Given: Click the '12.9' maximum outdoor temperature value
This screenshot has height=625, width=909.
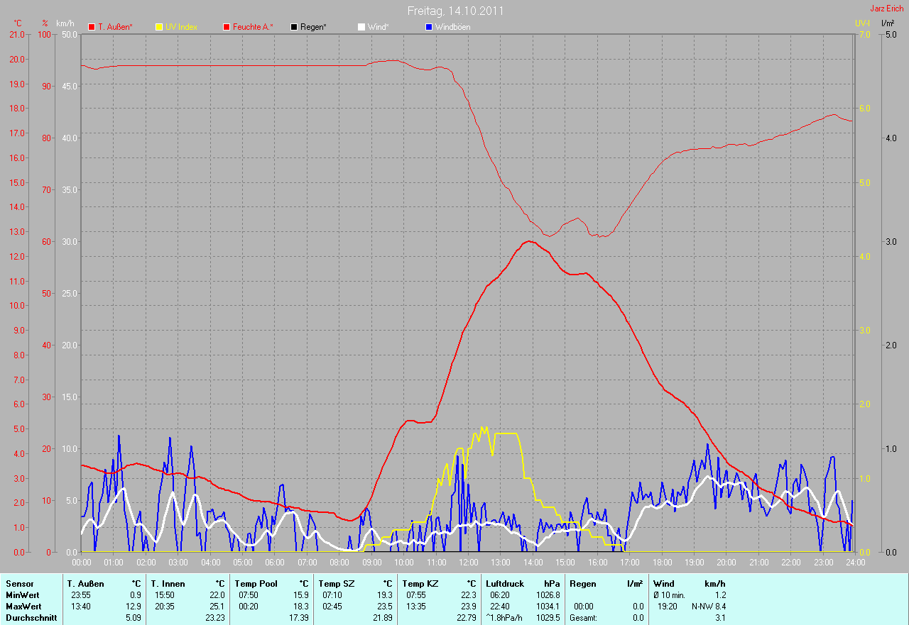Looking at the screenshot, I should coord(134,607).
